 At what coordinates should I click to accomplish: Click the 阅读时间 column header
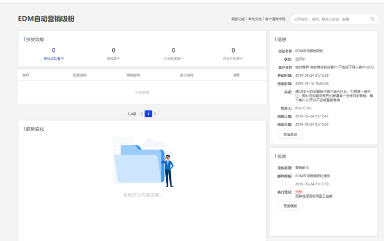(x=133, y=75)
